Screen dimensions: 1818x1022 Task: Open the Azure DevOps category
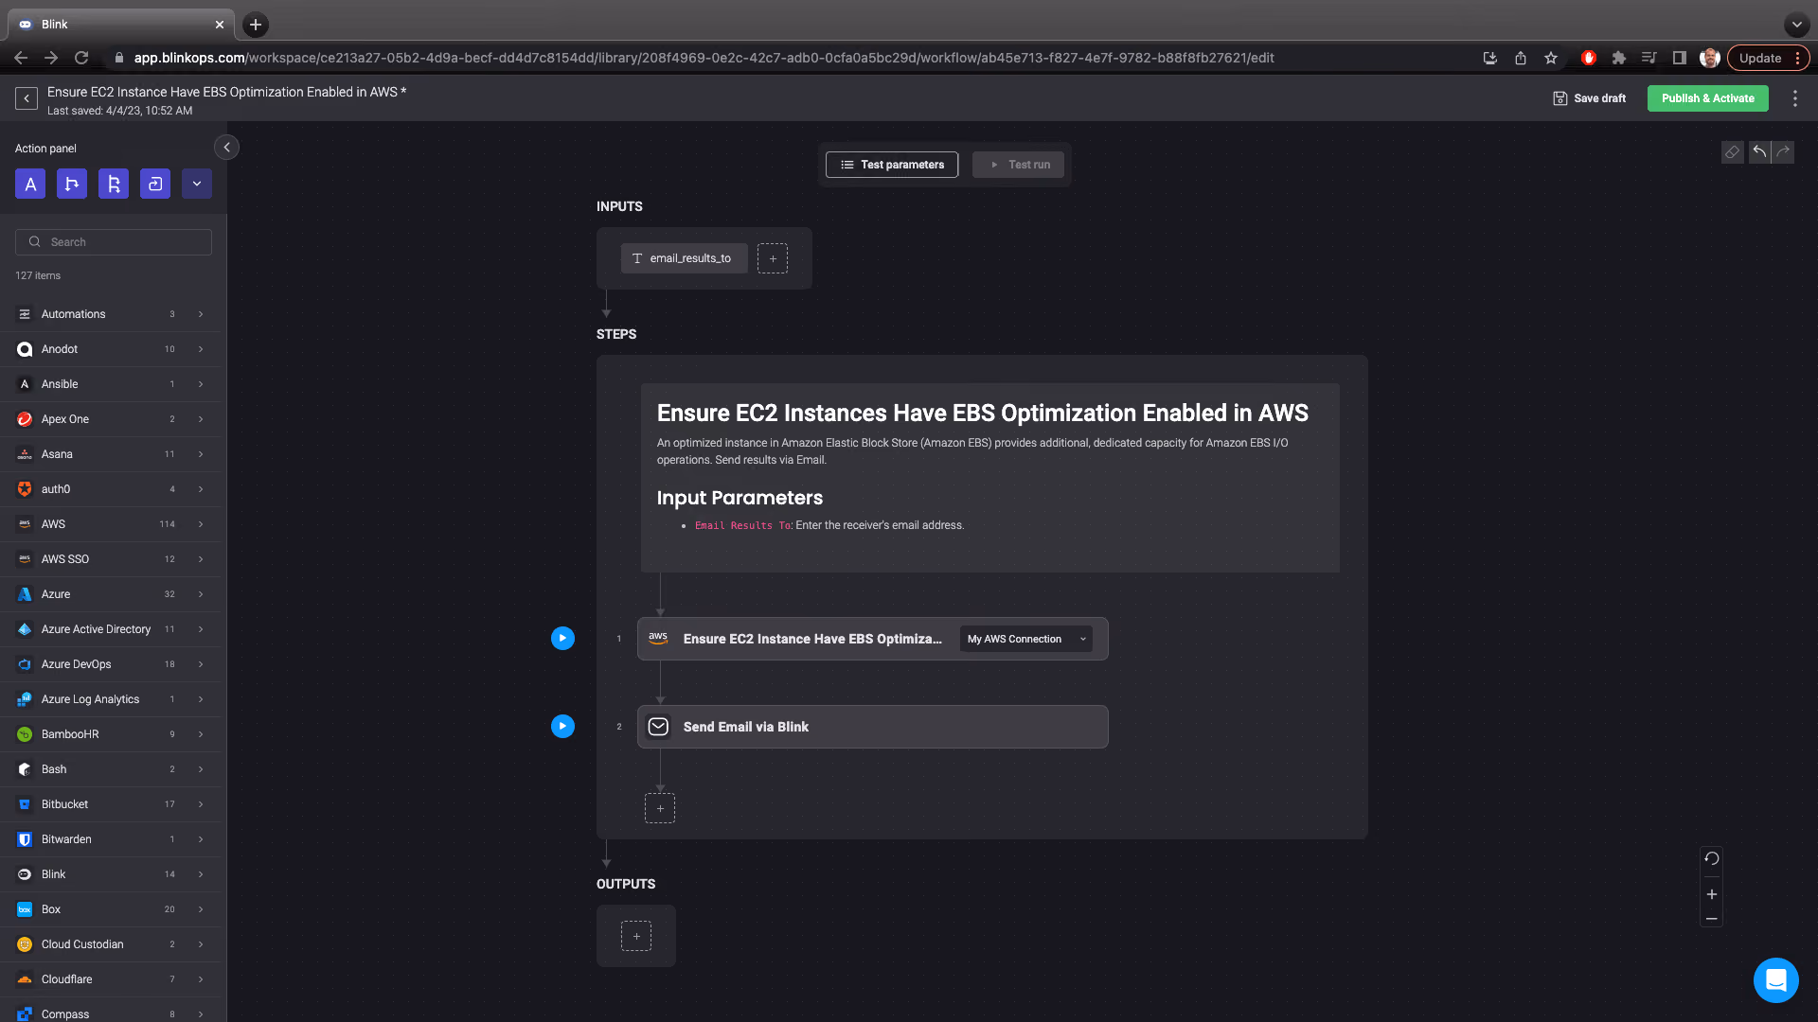coord(110,664)
